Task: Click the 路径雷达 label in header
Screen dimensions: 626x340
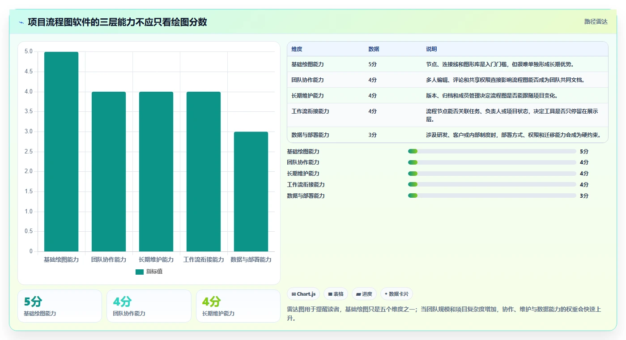Action: pyautogui.click(x=596, y=21)
